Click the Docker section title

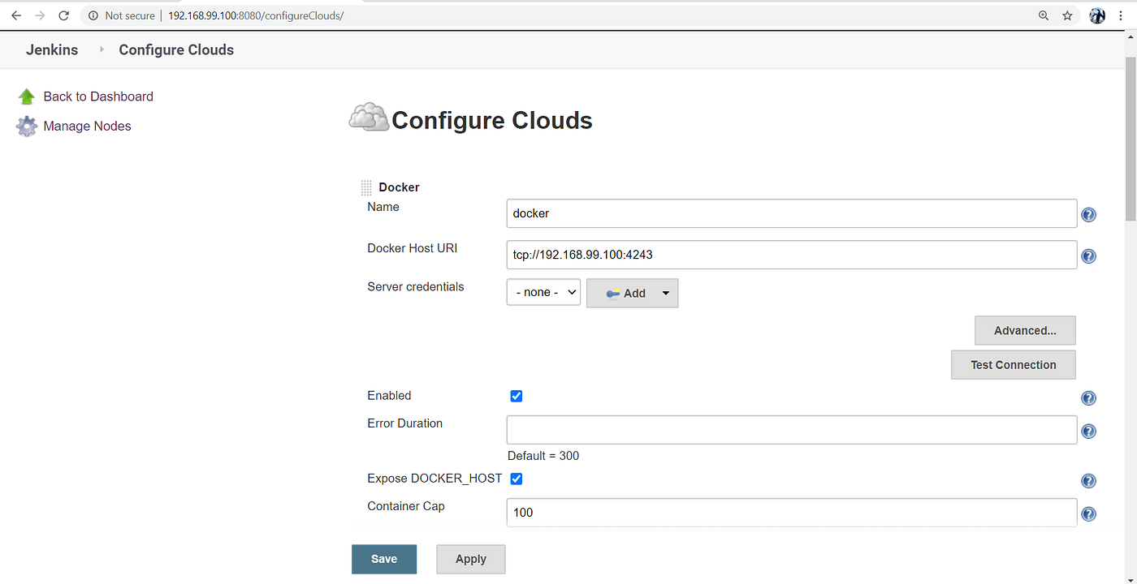399,187
